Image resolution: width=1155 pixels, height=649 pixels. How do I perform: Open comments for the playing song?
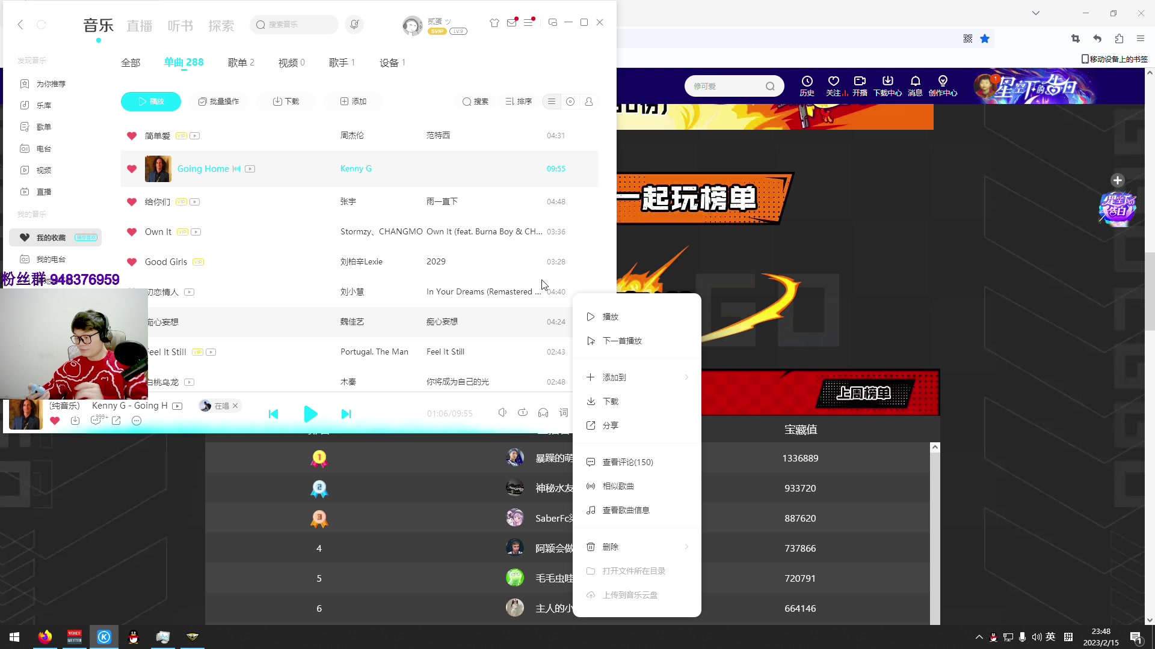pos(97,419)
